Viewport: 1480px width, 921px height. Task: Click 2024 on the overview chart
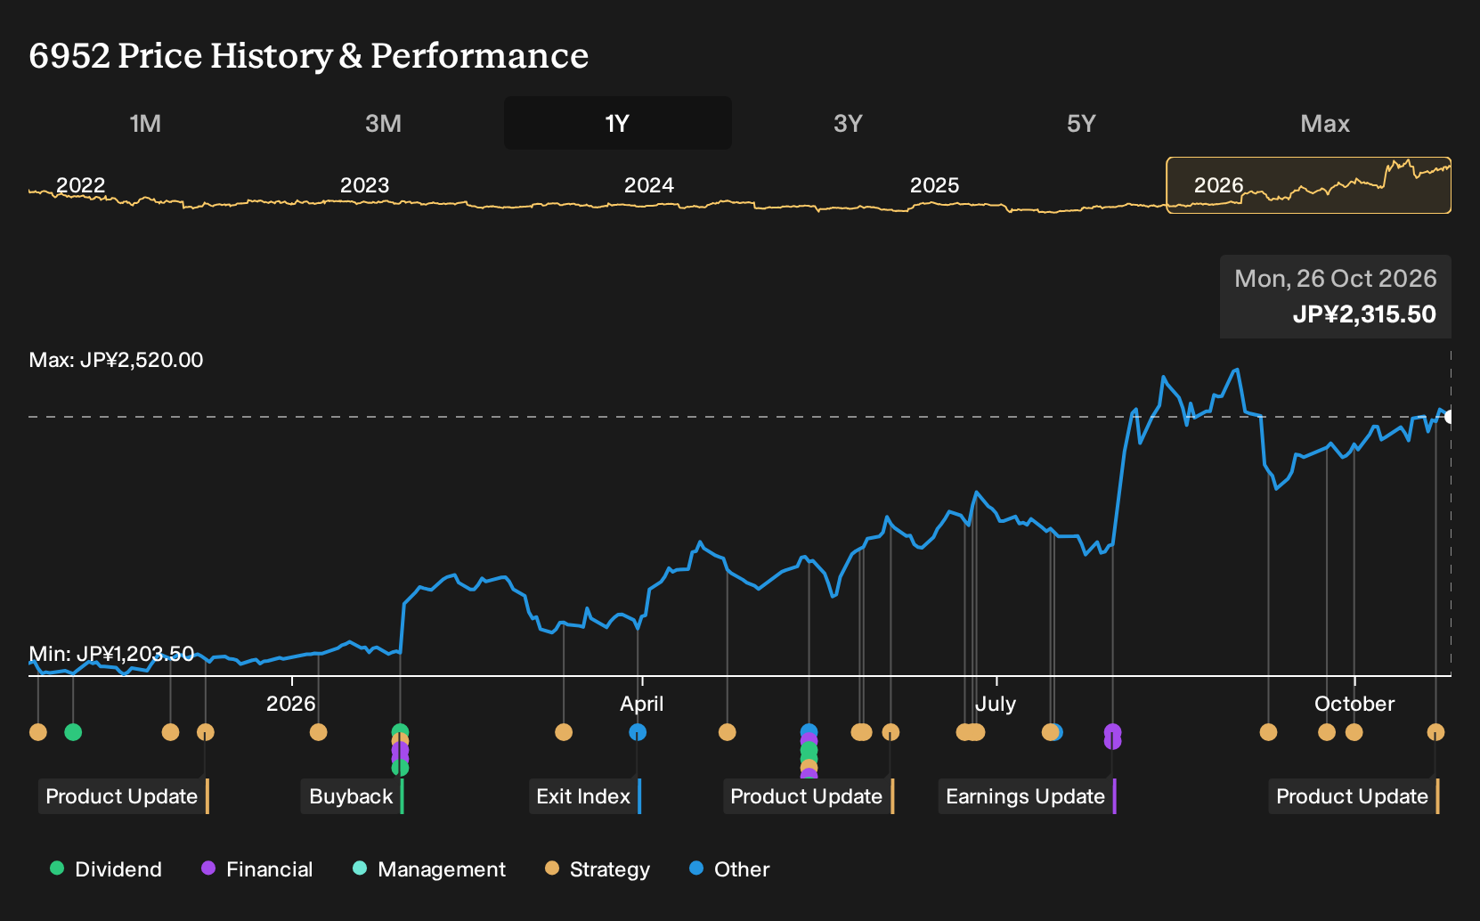(648, 185)
